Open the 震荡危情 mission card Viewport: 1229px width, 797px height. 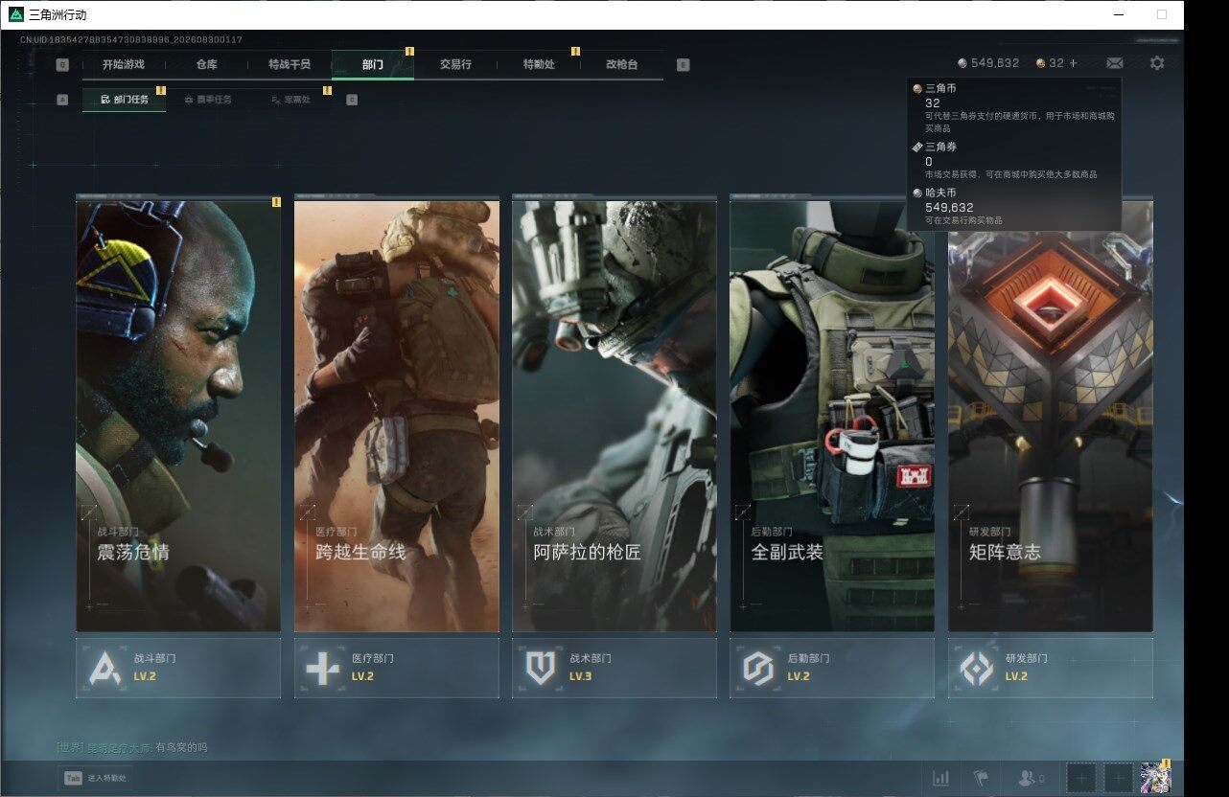(x=178, y=415)
